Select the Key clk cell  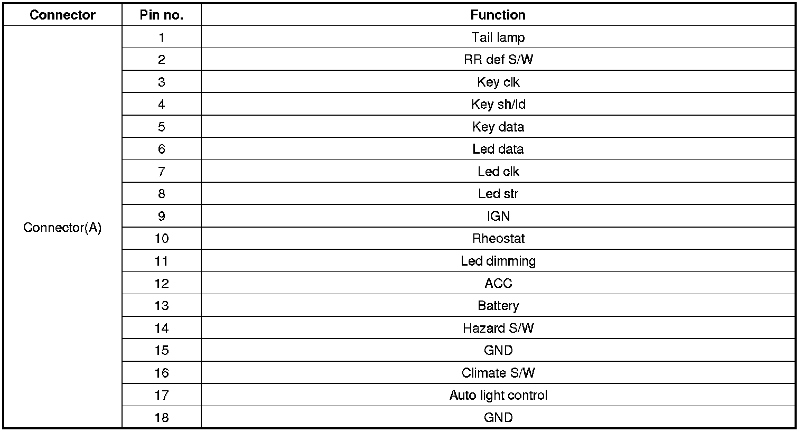(498, 82)
